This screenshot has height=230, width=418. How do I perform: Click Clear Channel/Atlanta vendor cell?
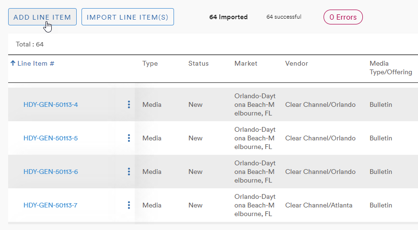click(x=319, y=205)
